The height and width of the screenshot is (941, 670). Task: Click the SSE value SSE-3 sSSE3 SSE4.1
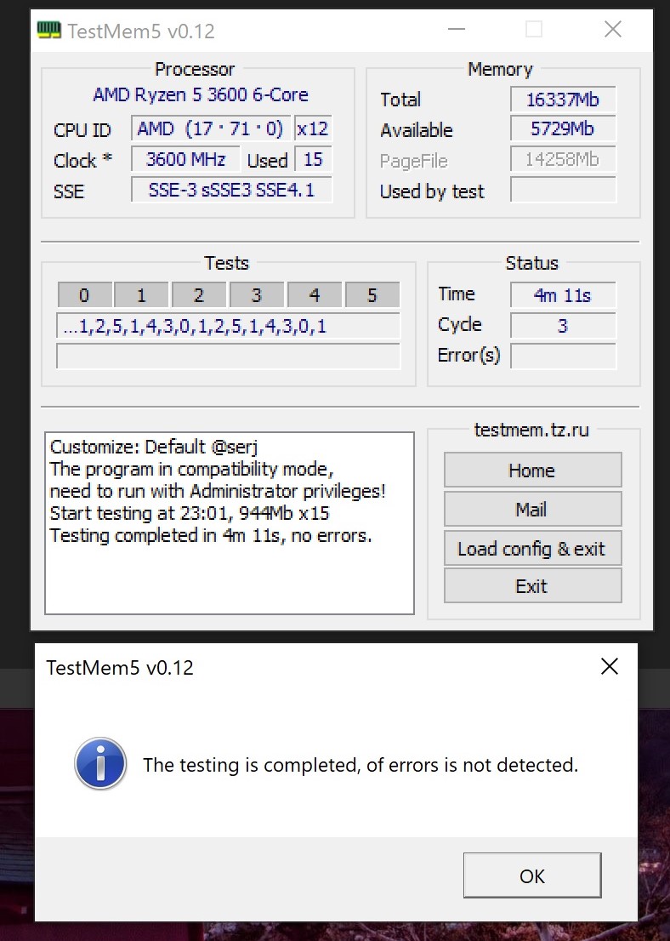coord(231,190)
